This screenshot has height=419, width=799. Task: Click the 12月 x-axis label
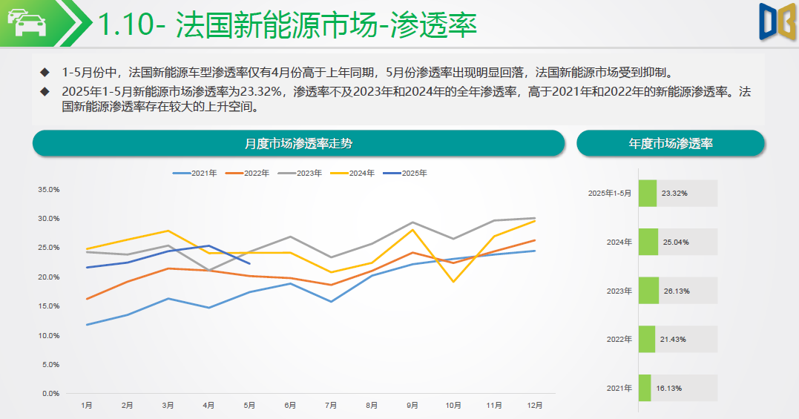pos(535,405)
